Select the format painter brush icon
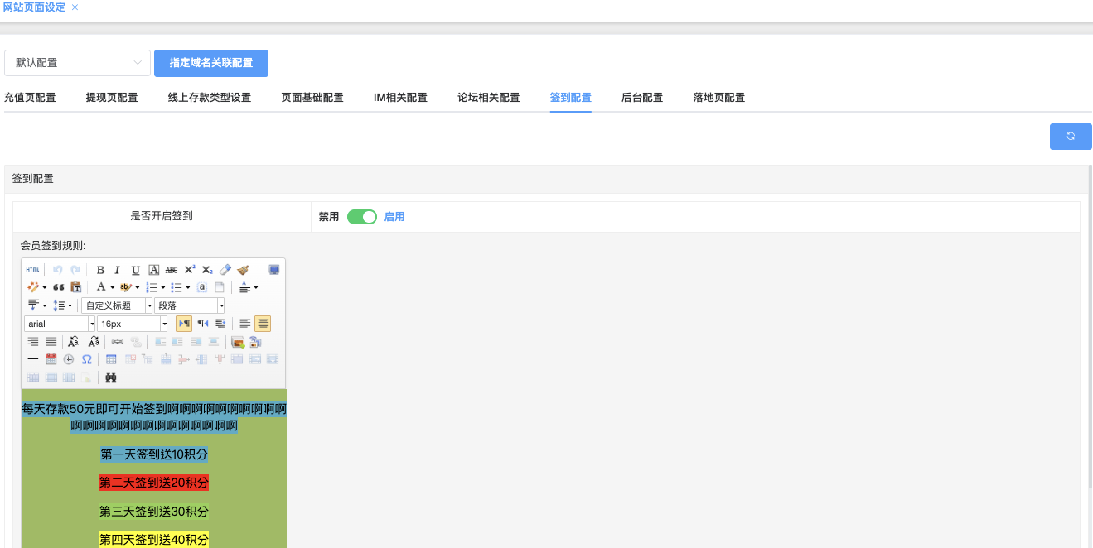The height and width of the screenshot is (548, 1093). click(x=243, y=270)
